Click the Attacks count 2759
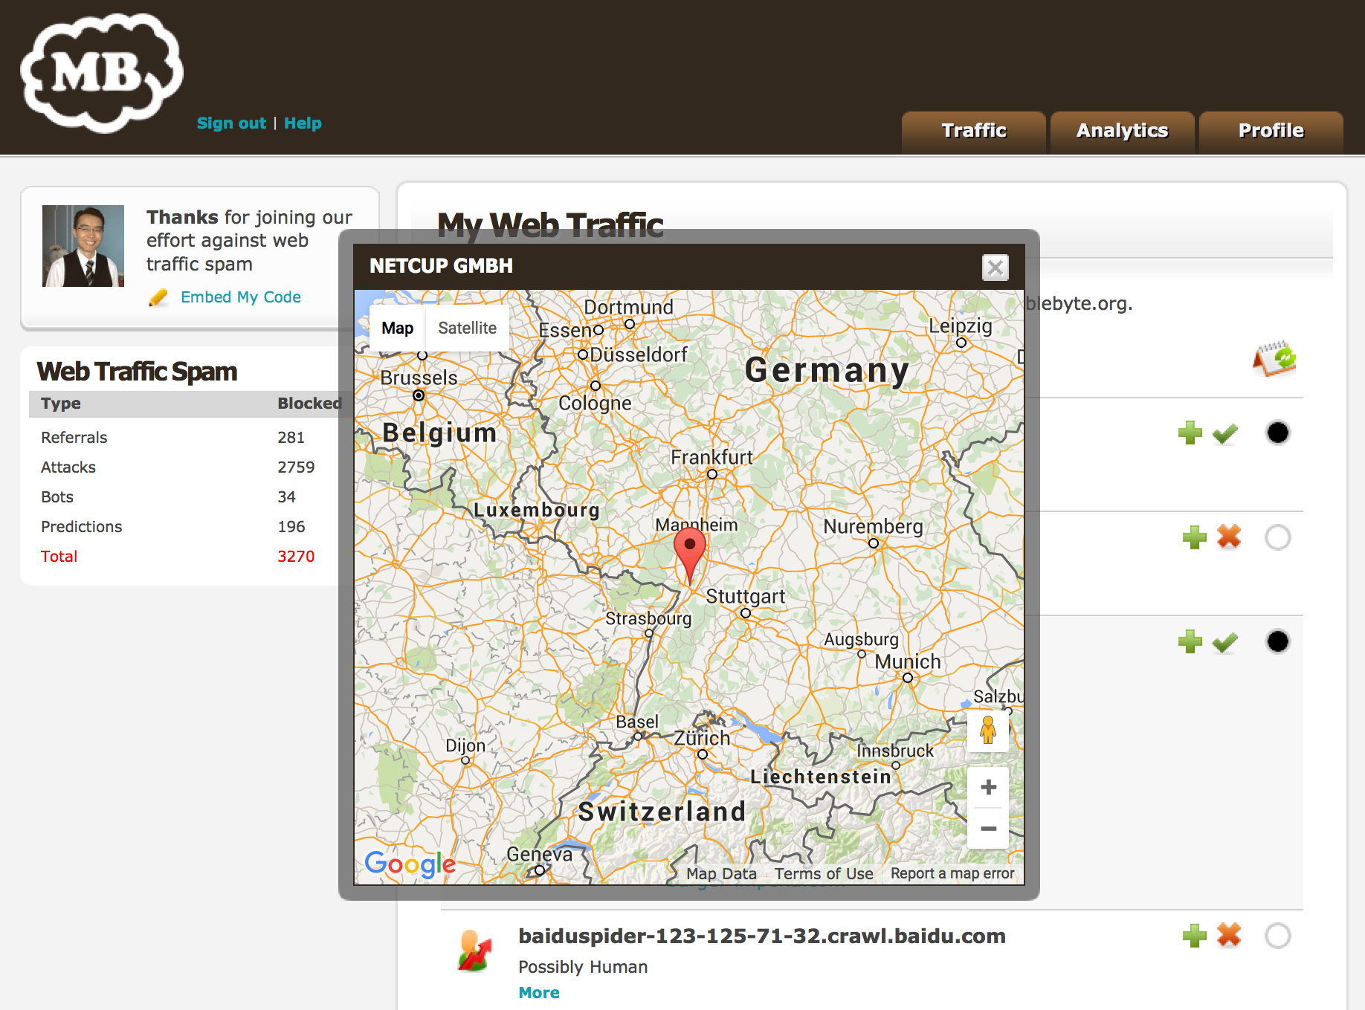Image resolution: width=1365 pixels, height=1010 pixels. pyautogui.click(x=296, y=467)
